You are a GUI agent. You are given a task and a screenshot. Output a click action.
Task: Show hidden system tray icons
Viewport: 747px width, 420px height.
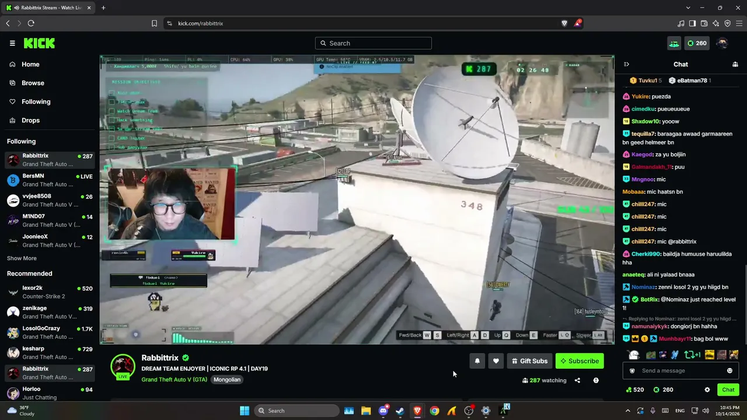coord(628,411)
